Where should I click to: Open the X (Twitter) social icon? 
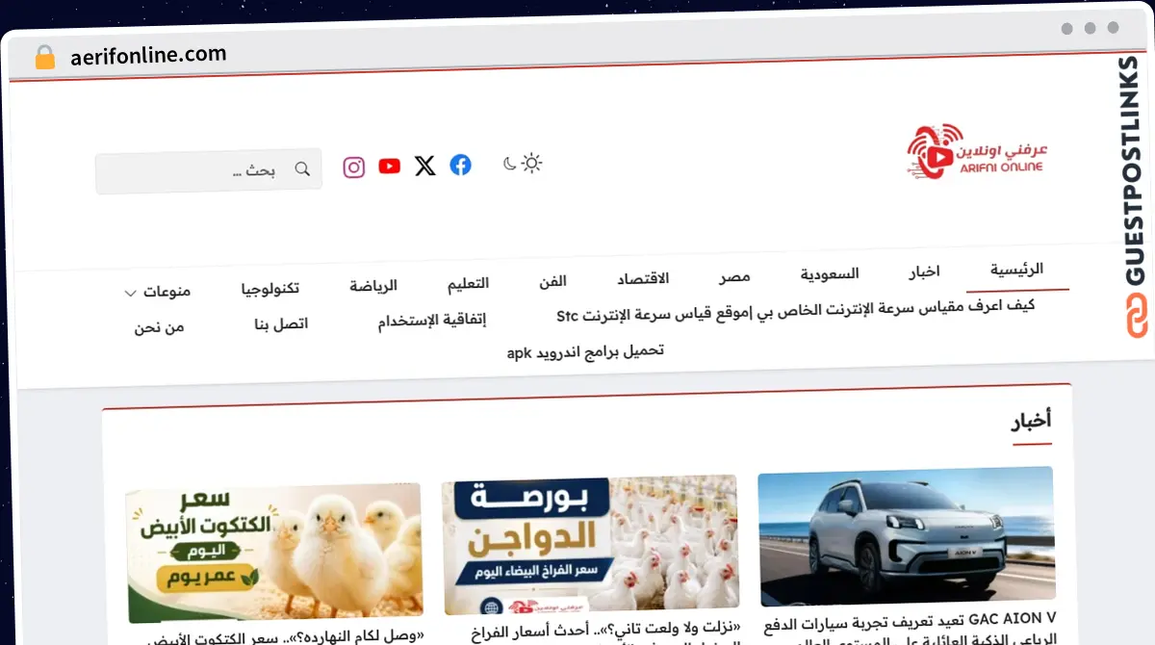[x=424, y=166]
